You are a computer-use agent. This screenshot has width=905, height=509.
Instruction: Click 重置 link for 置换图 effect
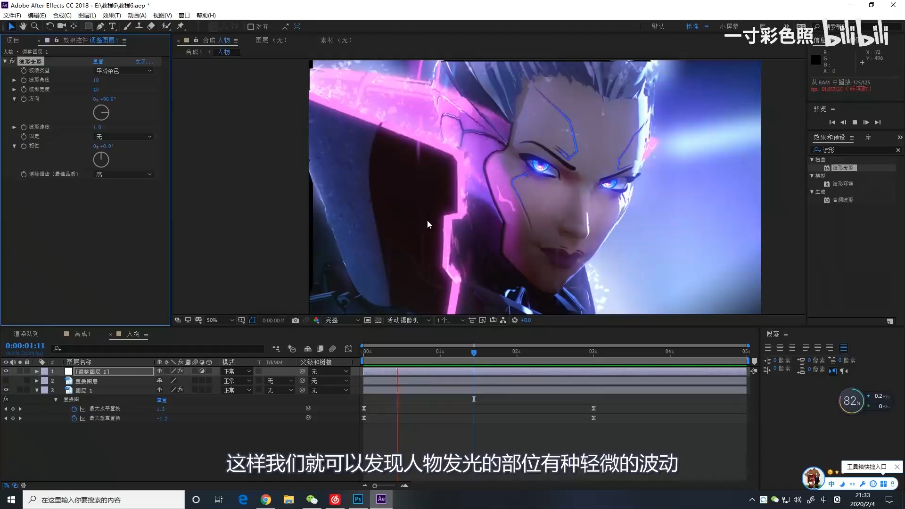(x=162, y=400)
